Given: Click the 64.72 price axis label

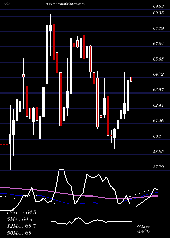Looking at the screenshot, I should tap(158, 74).
